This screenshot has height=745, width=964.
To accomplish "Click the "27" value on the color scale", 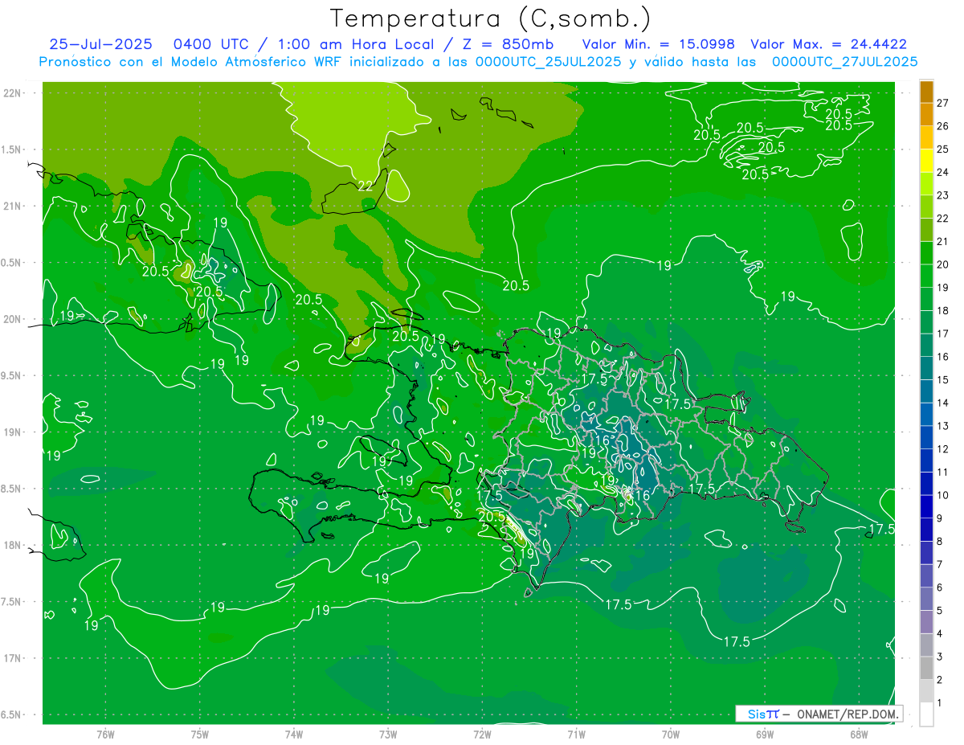I will [x=943, y=103].
